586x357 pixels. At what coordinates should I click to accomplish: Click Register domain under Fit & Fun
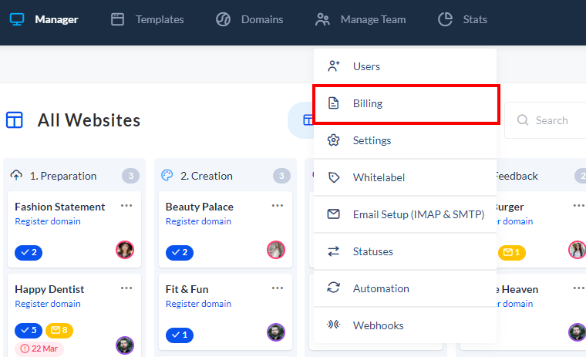198,304
